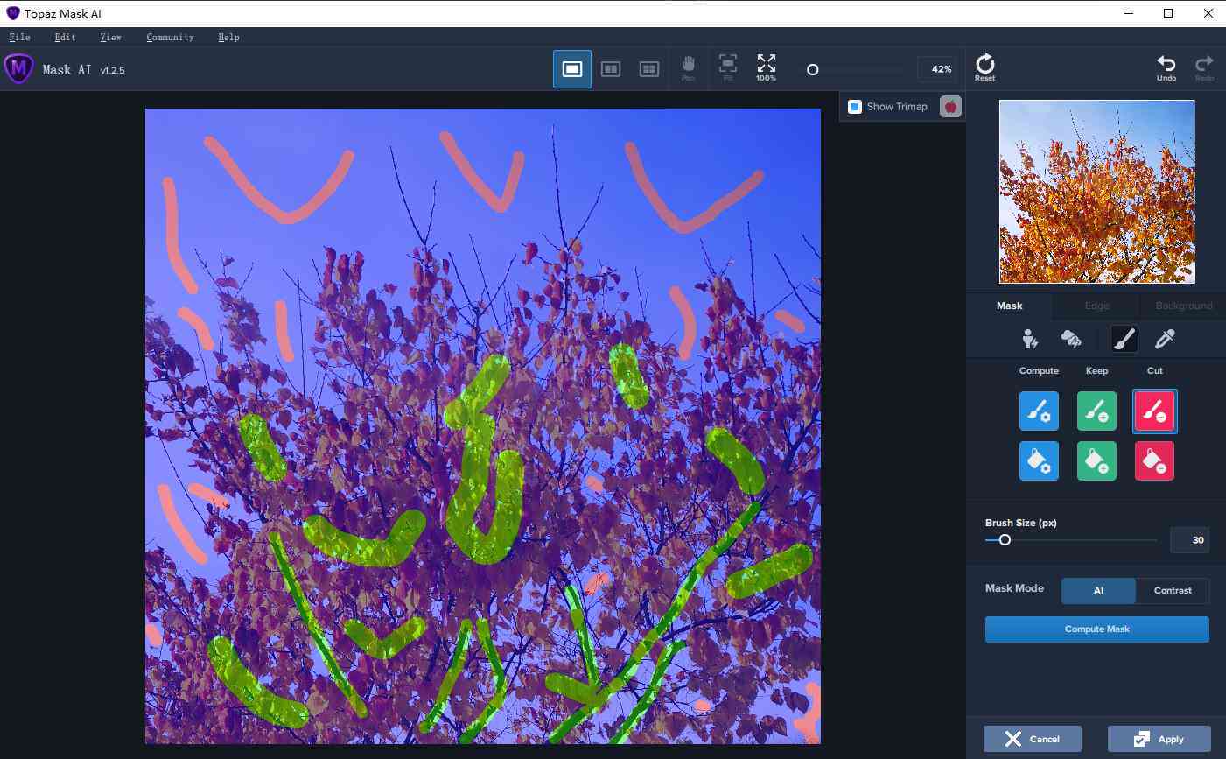
Task: Choose the green Keep fill bucket
Action: (1096, 460)
